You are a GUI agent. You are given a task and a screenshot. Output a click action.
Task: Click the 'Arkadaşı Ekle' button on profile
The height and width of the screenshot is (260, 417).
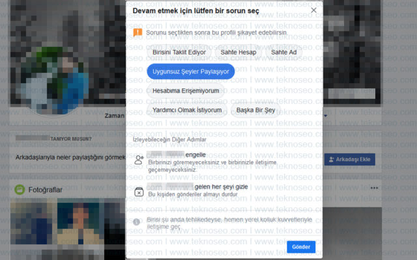pyautogui.click(x=350, y=159)
